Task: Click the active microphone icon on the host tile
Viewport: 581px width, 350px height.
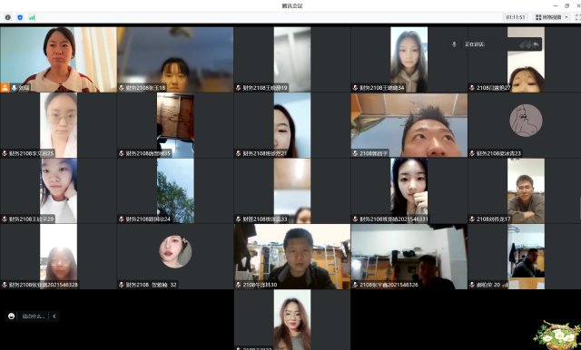Action: coord(15,88)
